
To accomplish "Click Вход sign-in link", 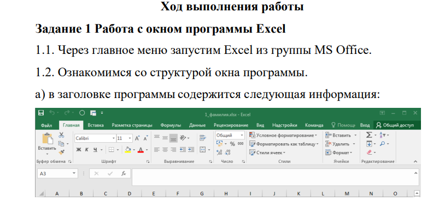I will point(365,125).
